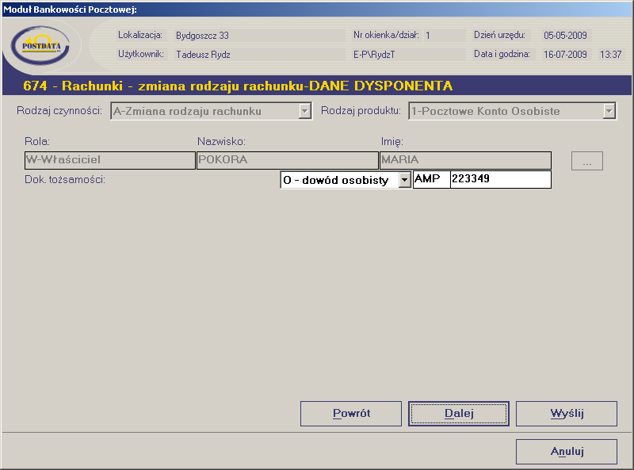Select the '1-Pocztowe Konto Osobiste' combo box

click(x=512, y=111)
